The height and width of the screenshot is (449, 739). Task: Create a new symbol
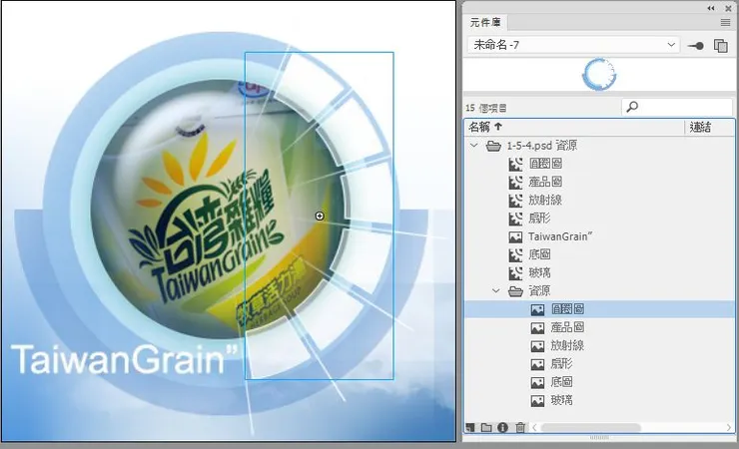470,427
